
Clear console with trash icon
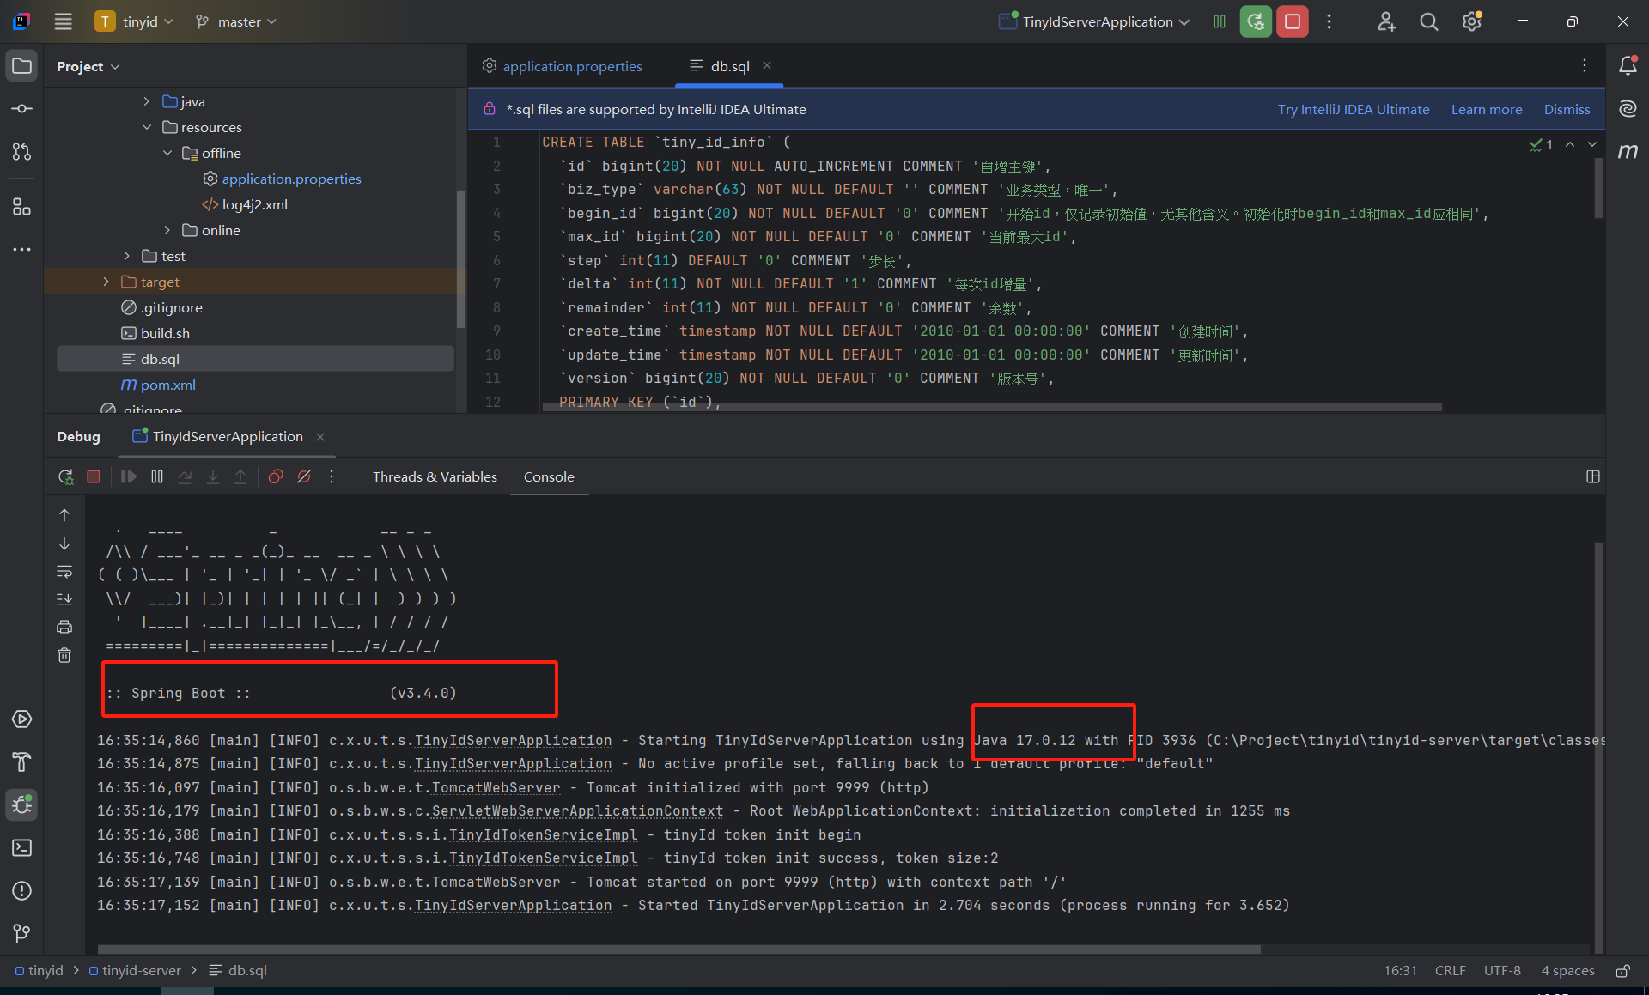coord(64,656)
